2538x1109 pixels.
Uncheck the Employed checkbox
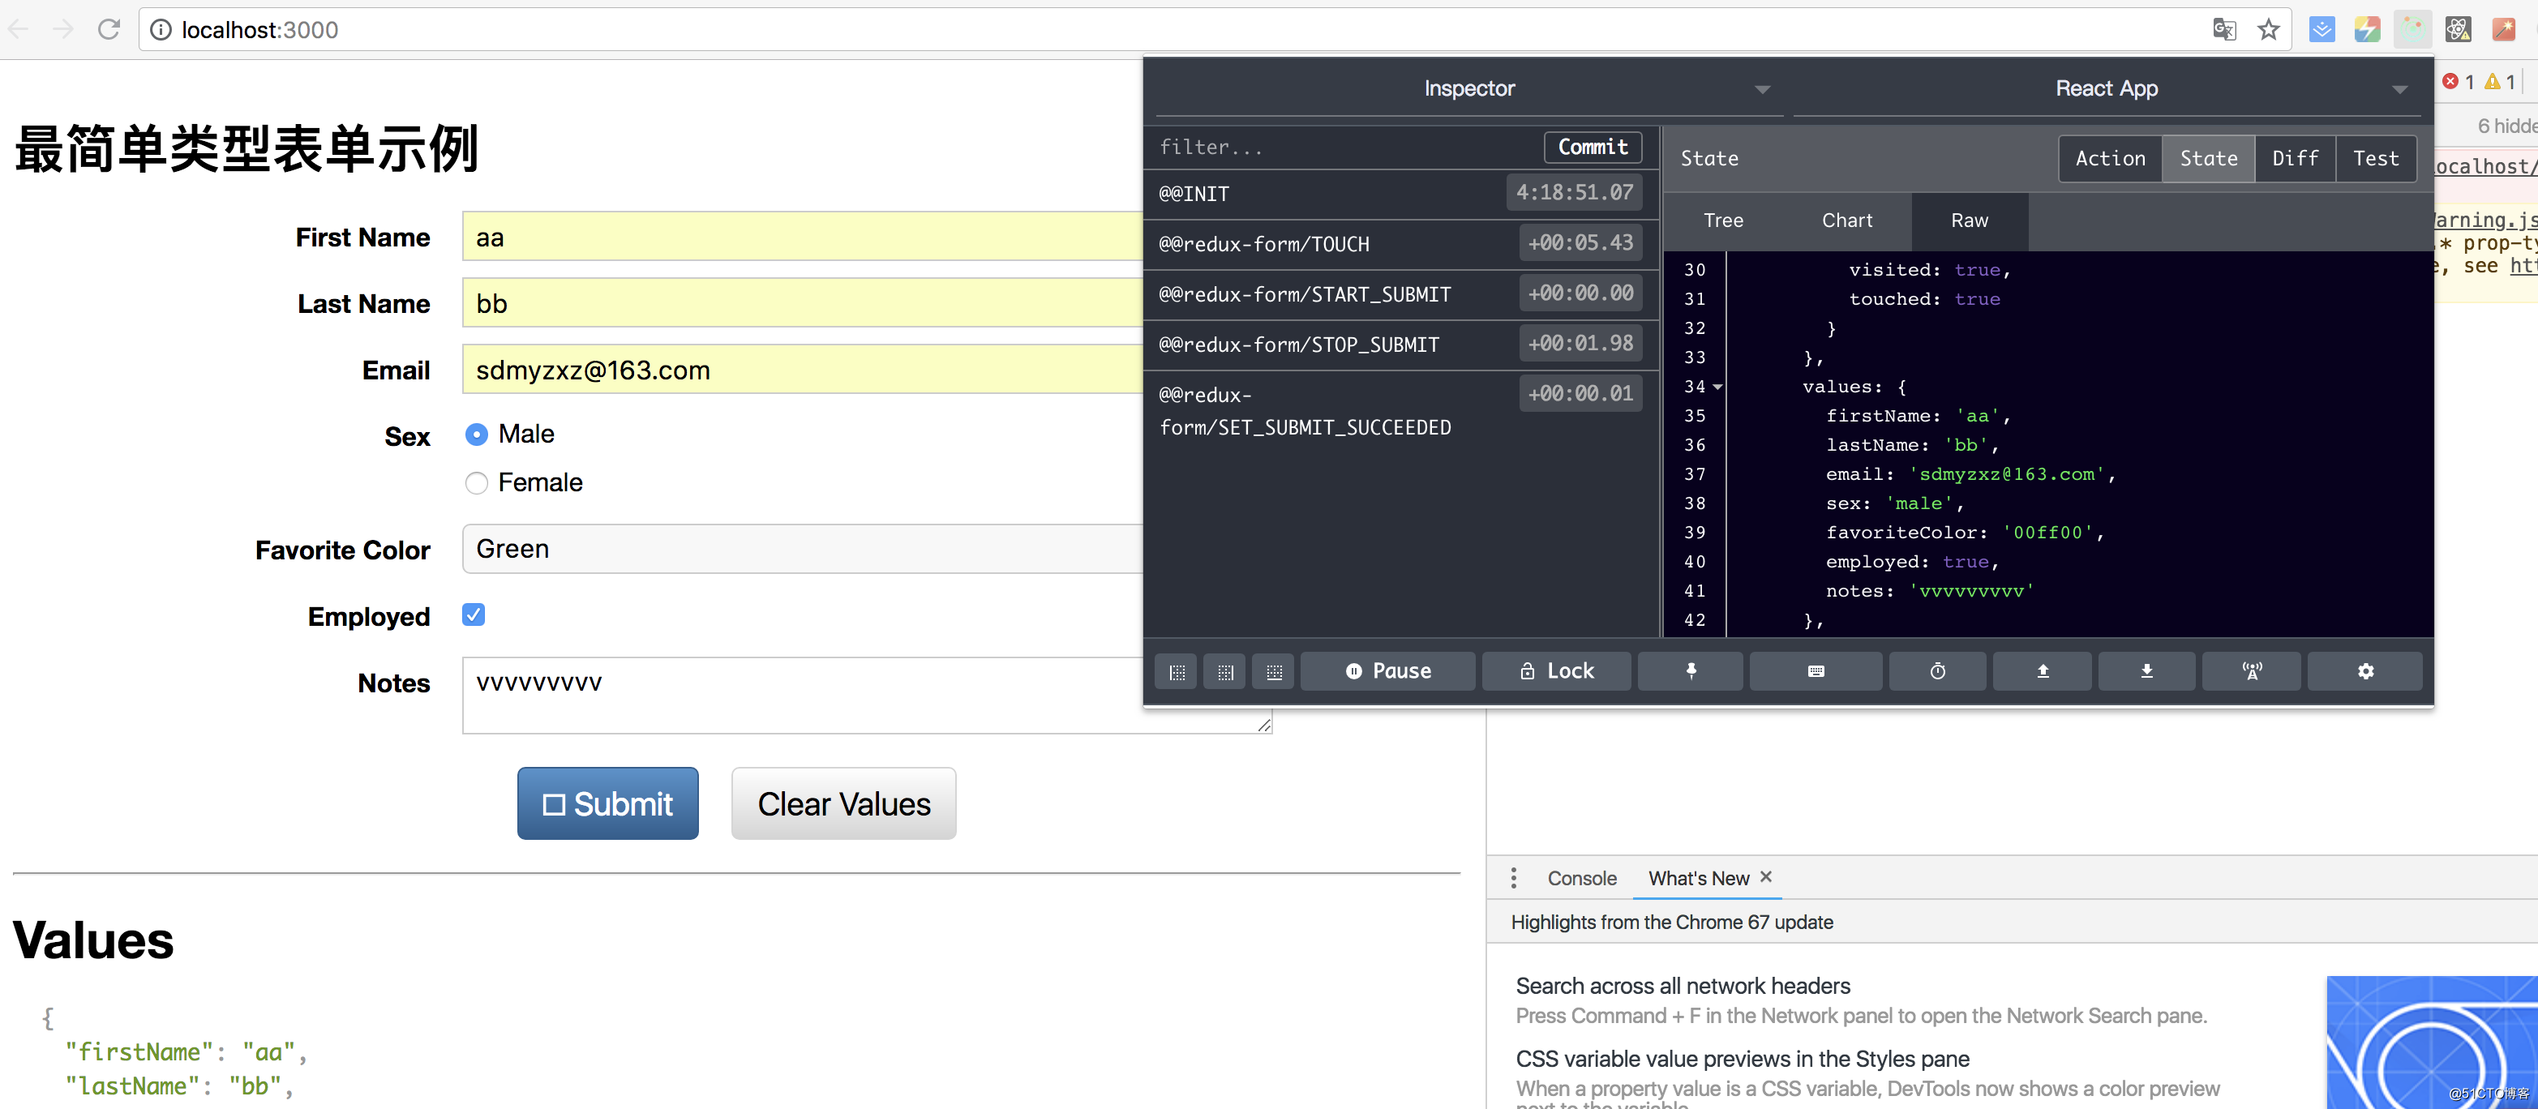tap(474, 614)
